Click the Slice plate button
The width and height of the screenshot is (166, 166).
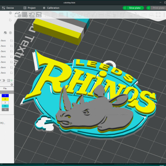point(135,8)
